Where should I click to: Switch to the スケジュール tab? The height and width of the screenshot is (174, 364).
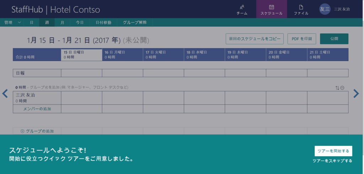tap(271, 9)
